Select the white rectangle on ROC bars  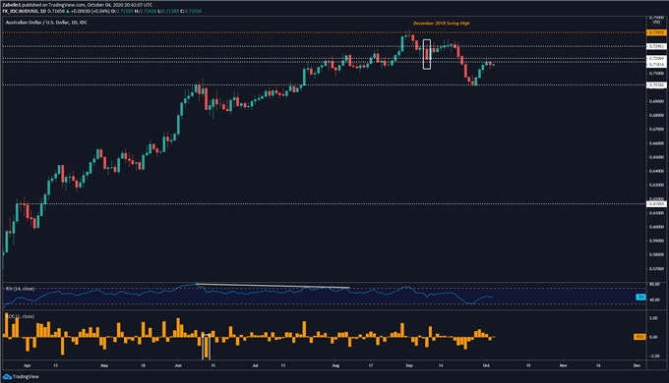coord(206,347)
